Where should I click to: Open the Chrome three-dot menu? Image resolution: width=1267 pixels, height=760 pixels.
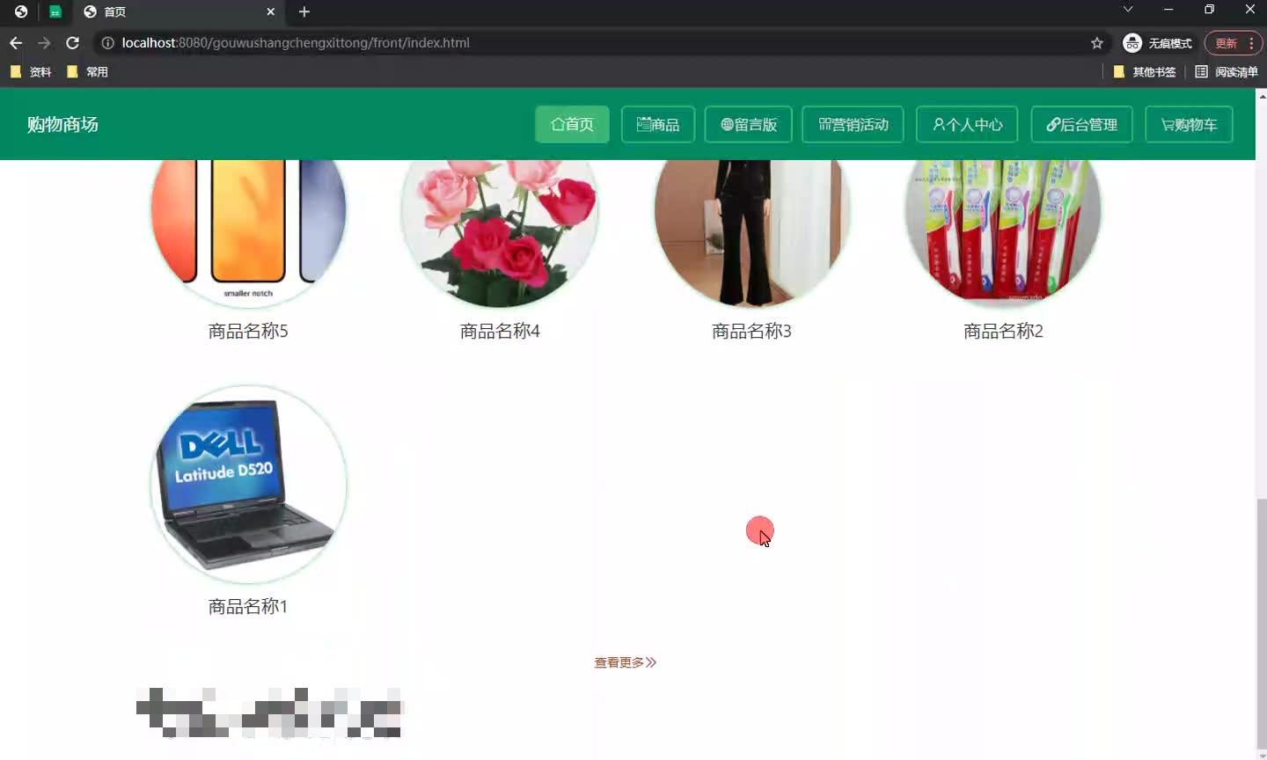click(1250, 42)
